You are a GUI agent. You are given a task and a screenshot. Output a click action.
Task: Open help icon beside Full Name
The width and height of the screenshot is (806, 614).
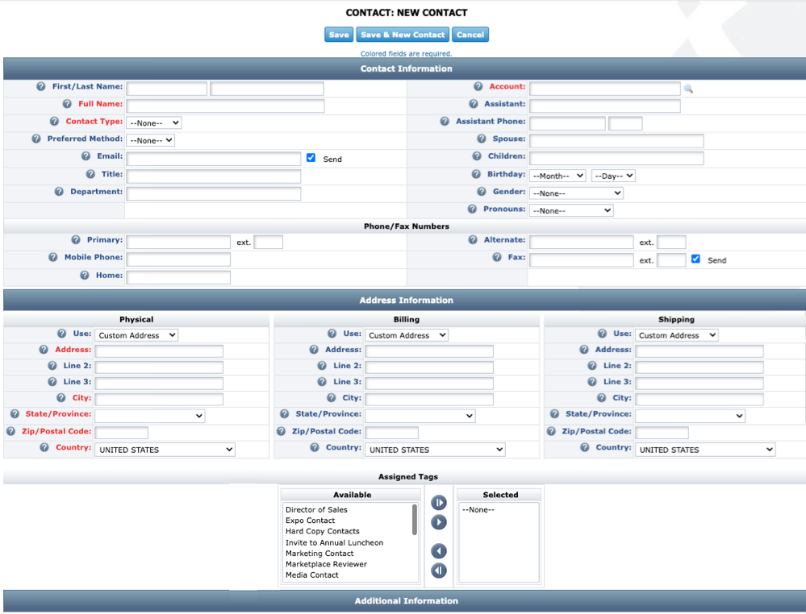(x=67, y=104)
